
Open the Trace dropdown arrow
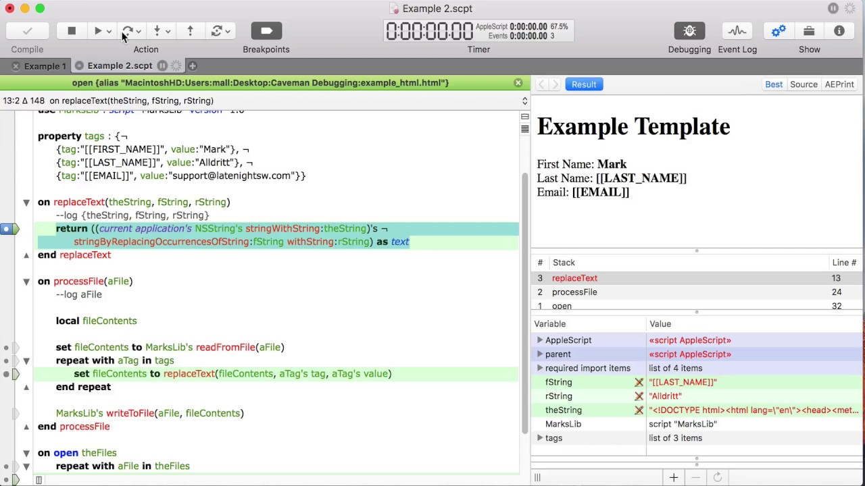[228, 32]
